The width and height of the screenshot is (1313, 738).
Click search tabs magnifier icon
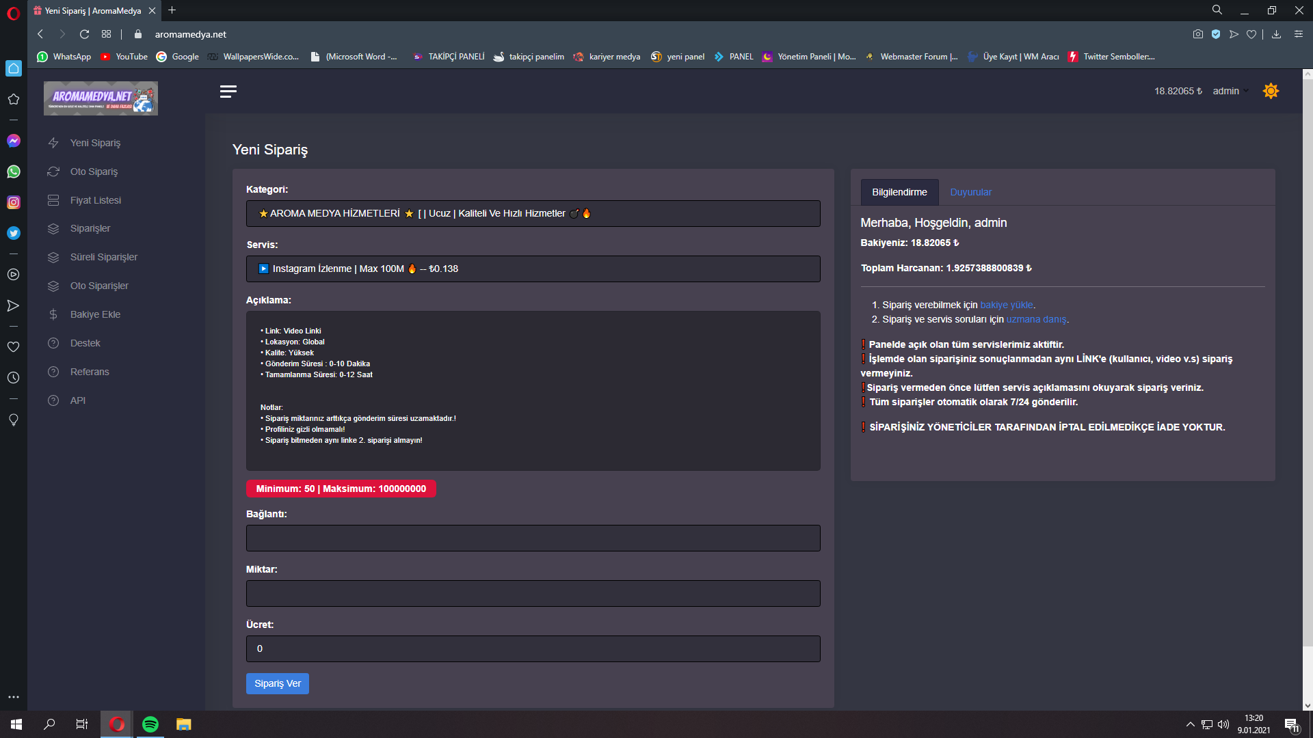(x=1217, y=10)
